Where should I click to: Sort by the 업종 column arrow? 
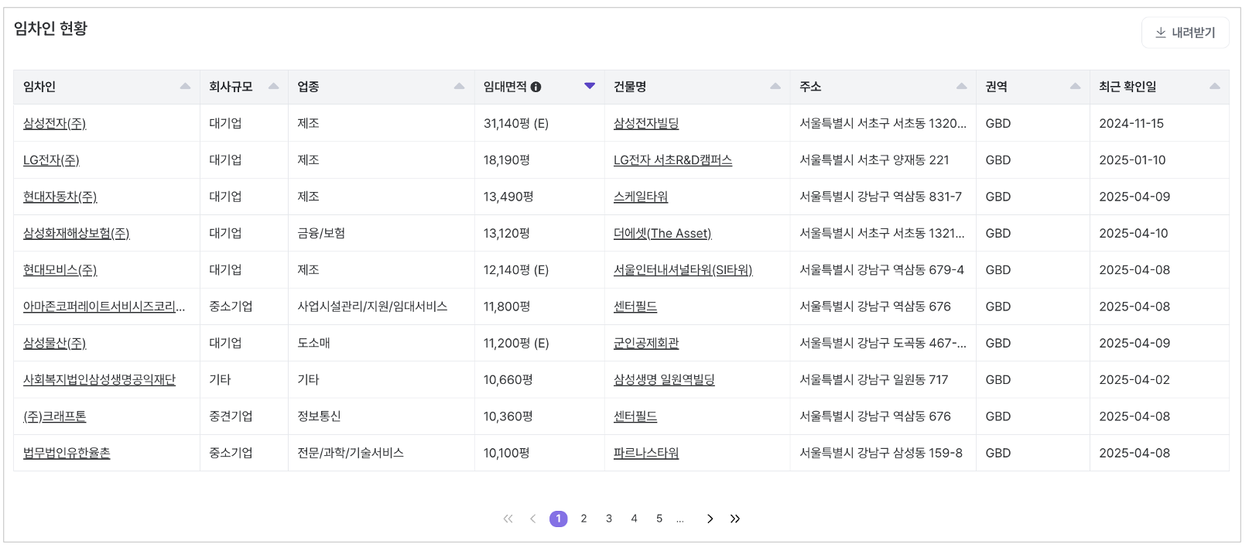(459, 87)
